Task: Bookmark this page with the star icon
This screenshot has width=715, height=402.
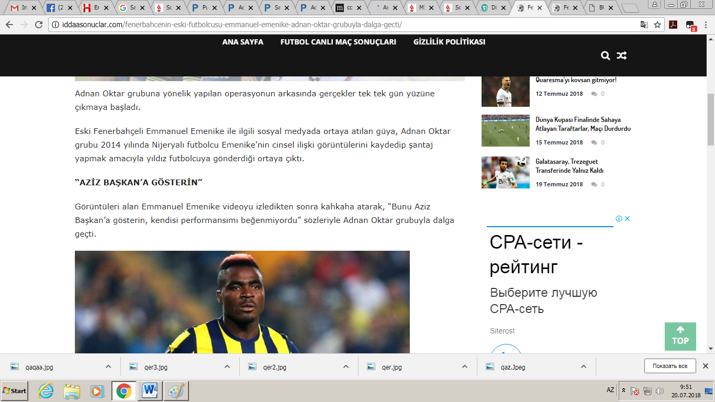Action: pyautogui.click(x=657, y=25)
